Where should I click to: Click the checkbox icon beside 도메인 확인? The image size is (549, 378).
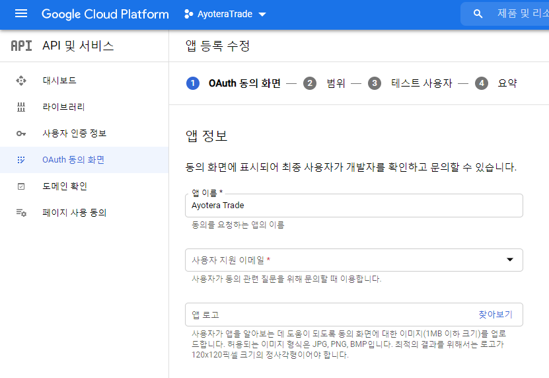(x=21, y=186)
